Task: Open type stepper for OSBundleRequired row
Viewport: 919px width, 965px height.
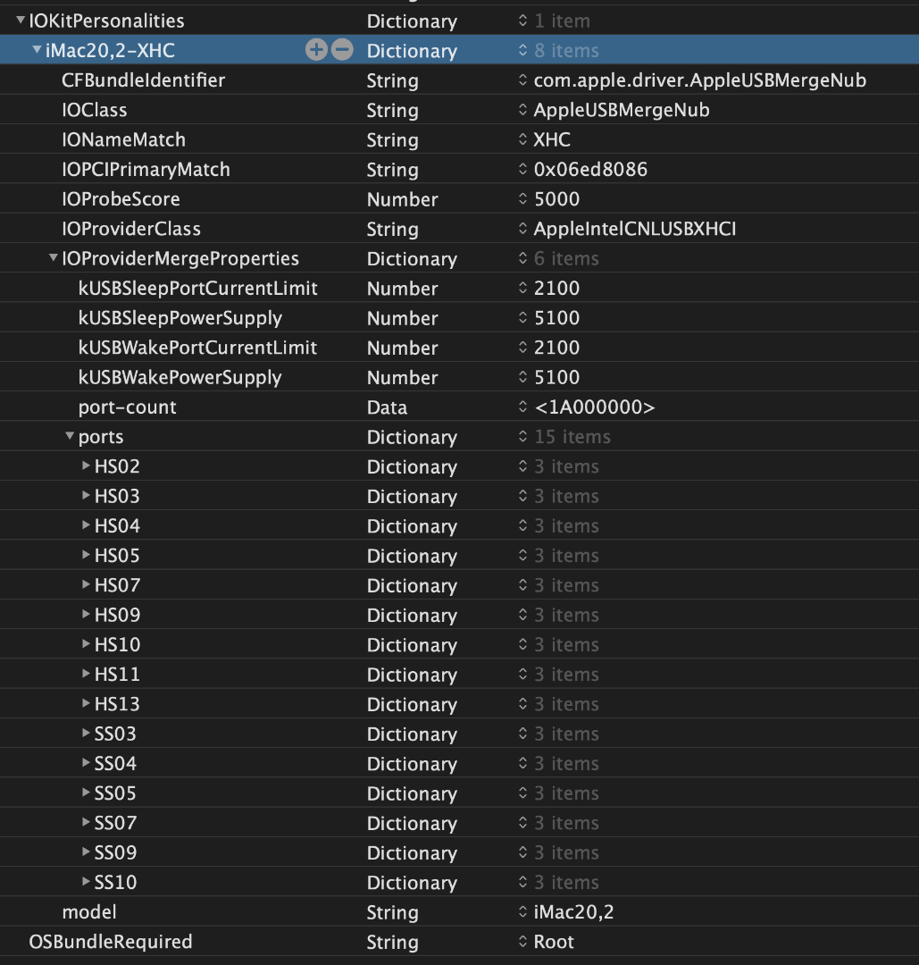Action: coord(522,942)
